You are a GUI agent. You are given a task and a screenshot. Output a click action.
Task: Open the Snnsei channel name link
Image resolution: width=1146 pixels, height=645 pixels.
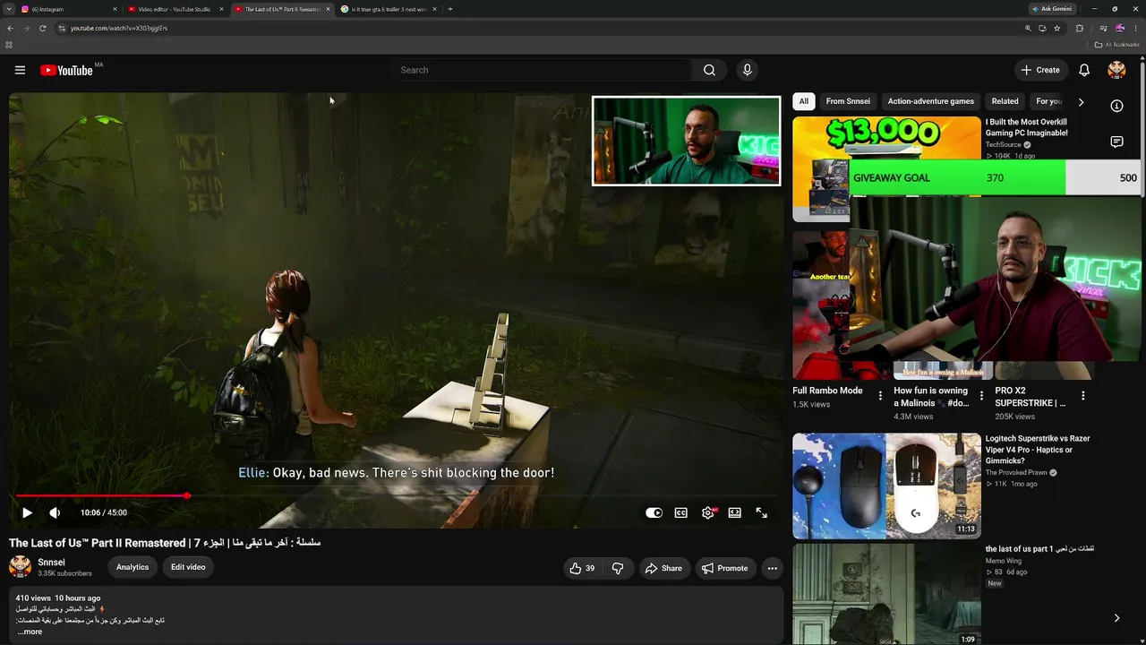click(51, 563)
